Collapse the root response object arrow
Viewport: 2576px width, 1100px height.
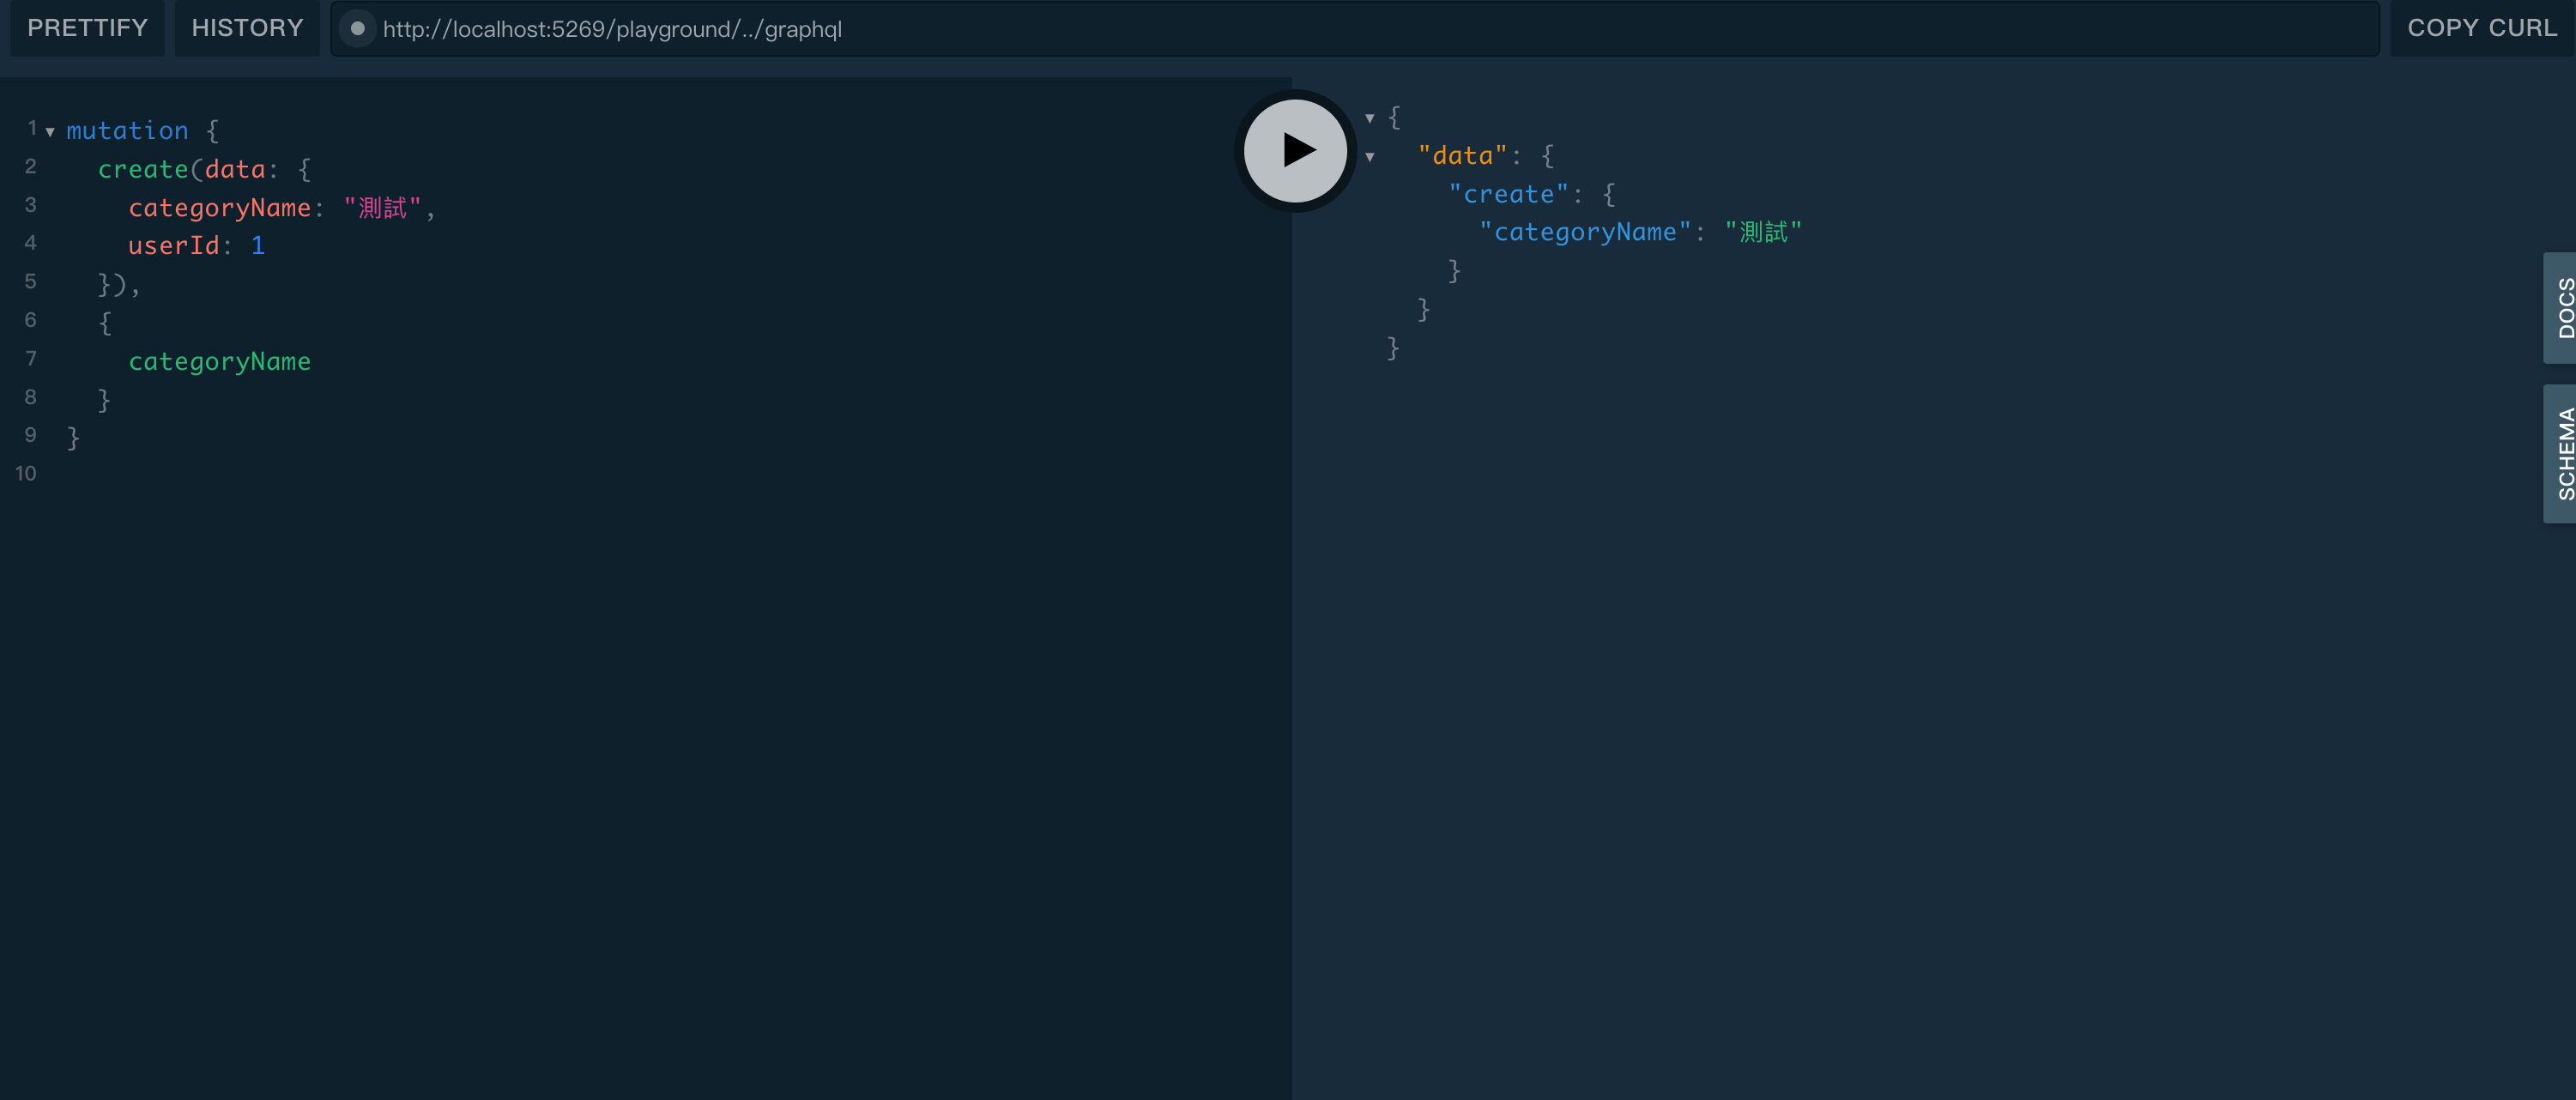click(1370, 118)
